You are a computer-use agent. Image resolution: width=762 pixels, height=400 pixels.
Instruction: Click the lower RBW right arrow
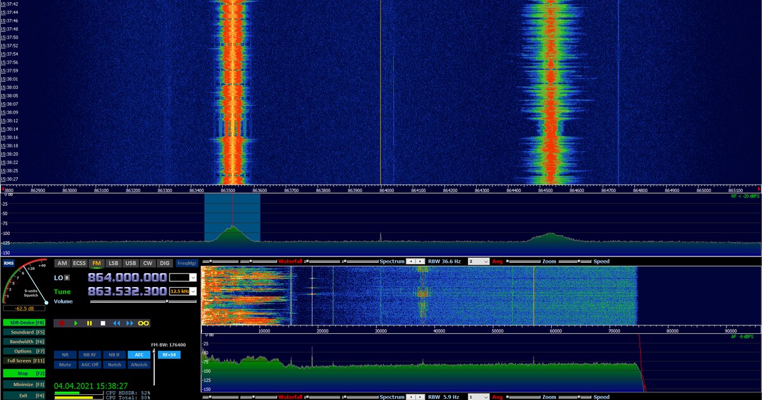click(420, 397)
